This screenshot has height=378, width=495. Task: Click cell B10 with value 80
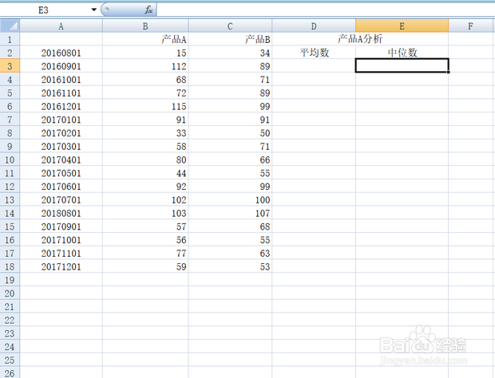(145, 159)
